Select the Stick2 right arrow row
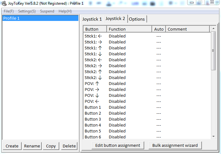 pyautogui.click(x=147, y=66)
